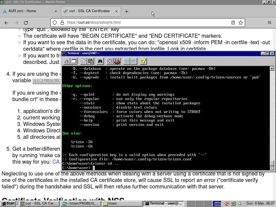Click the Configuration file path line

pyautogui.click(x=127, y=159)
